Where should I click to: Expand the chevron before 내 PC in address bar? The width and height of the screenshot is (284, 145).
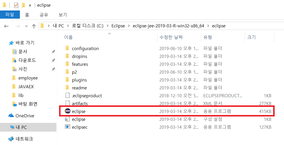(x=49, y=26)
